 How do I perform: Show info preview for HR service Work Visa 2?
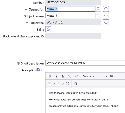[x=106, y=22]
